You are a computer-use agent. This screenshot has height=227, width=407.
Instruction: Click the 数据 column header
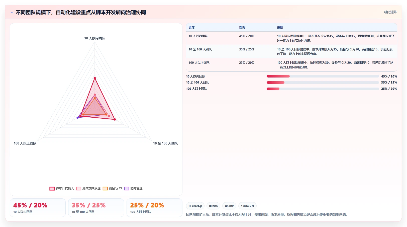point(242,28)
